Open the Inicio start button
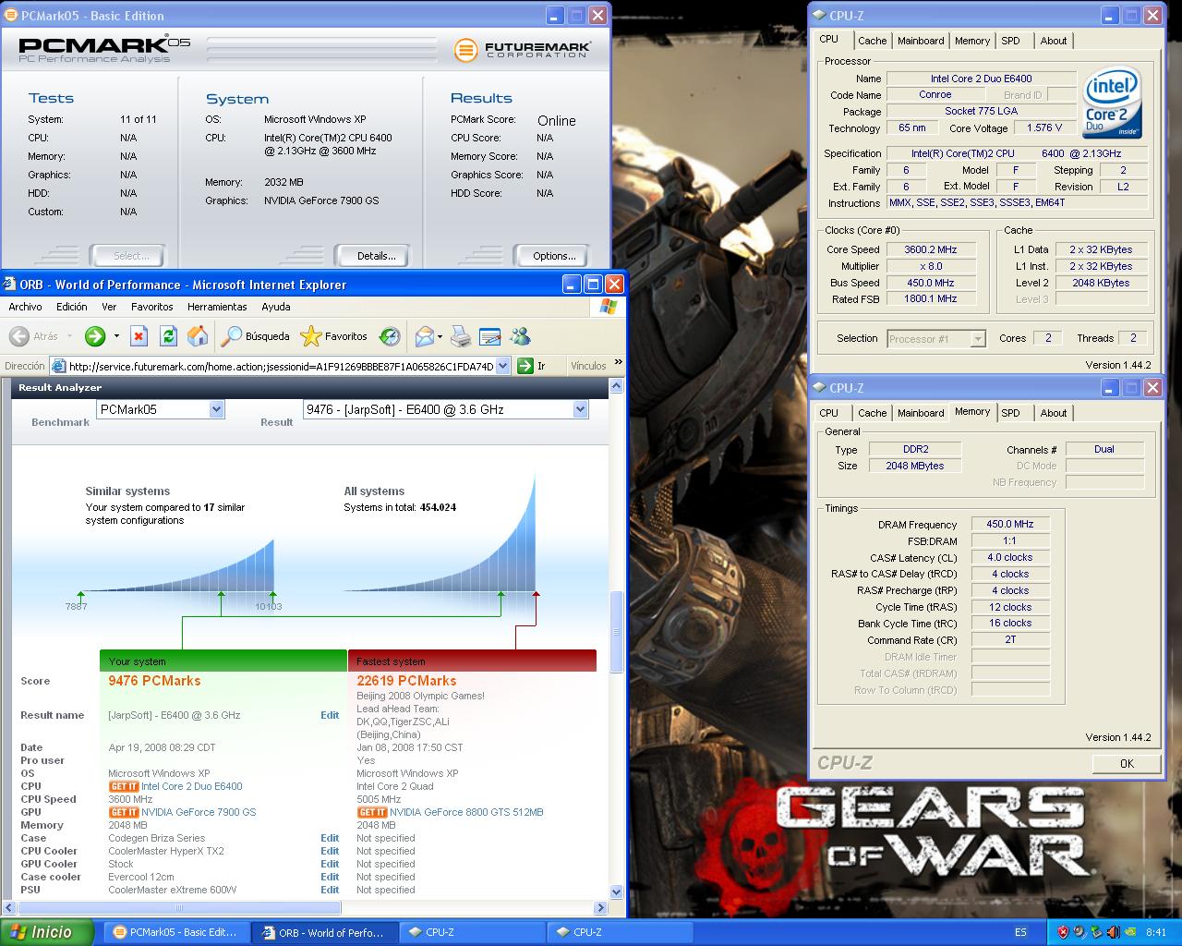This screenshot has width=1182, height=946. click(x=46, y=932)
